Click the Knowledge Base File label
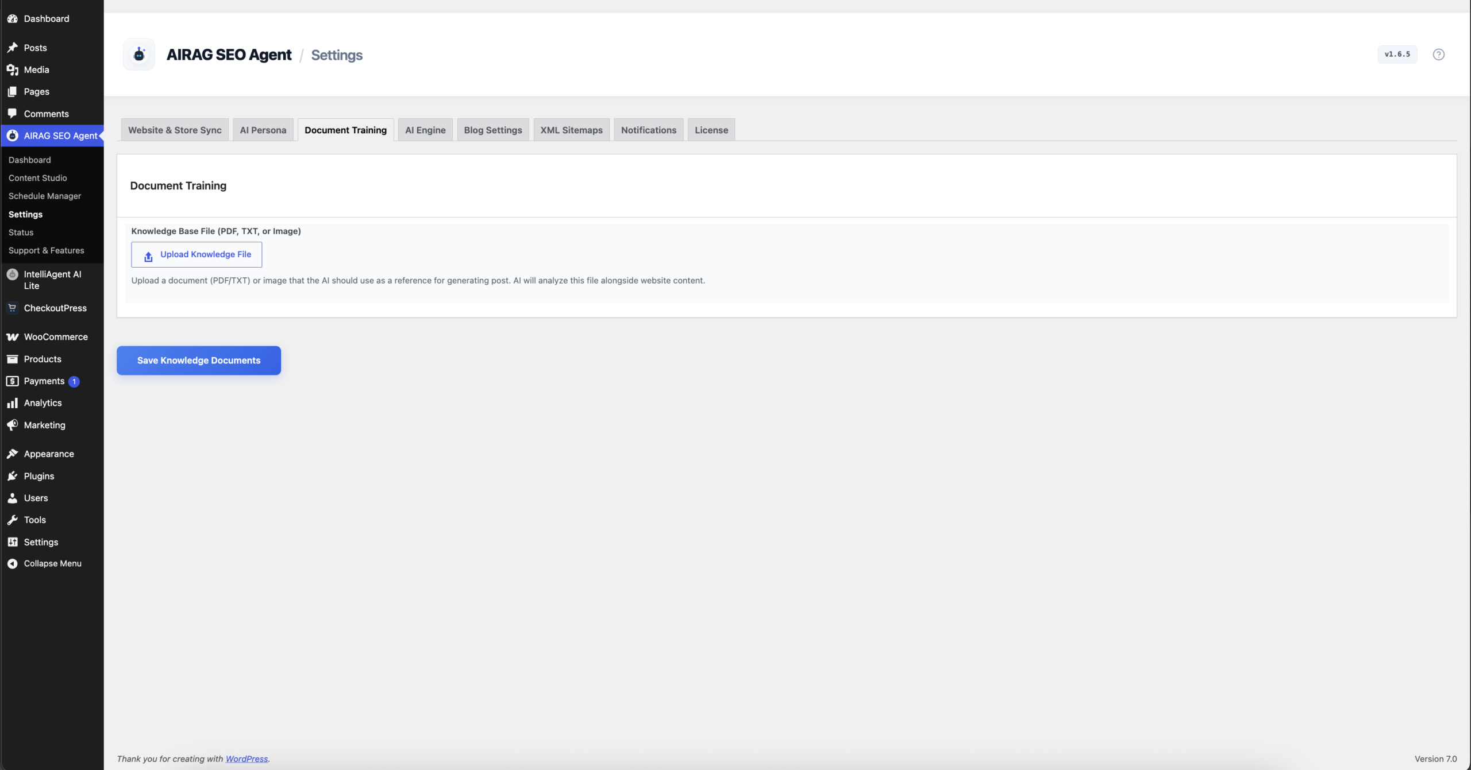The image size is (1471, 770). pyautogui.click(x=216, y=231)
